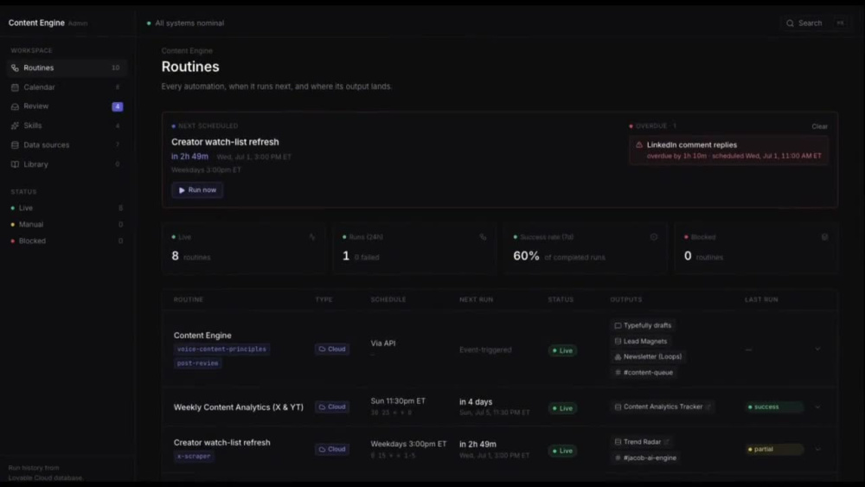Viewport: 865px width, 487px height.
Task: Click the Weekly Content Analytics (X & YT) name
Action: pos(239,407)
